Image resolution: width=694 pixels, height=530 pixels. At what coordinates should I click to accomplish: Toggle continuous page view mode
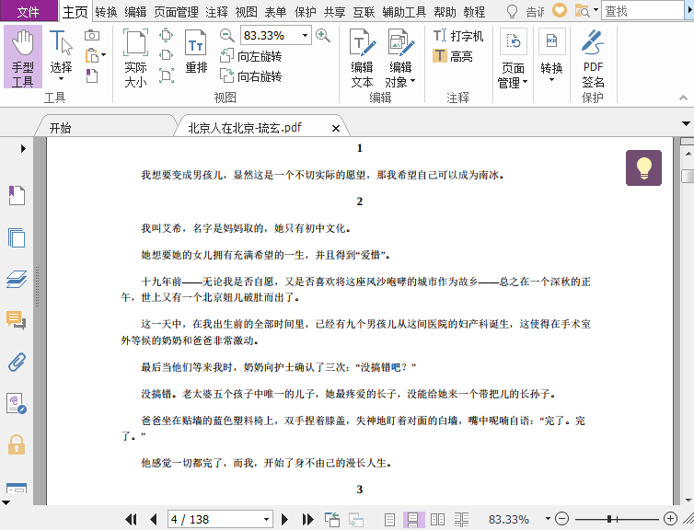(414, 519)
